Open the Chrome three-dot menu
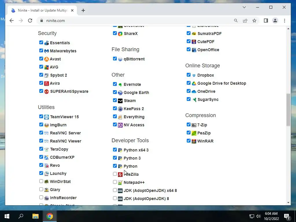Viewport: 296px width, 222px height. [284, 21]
